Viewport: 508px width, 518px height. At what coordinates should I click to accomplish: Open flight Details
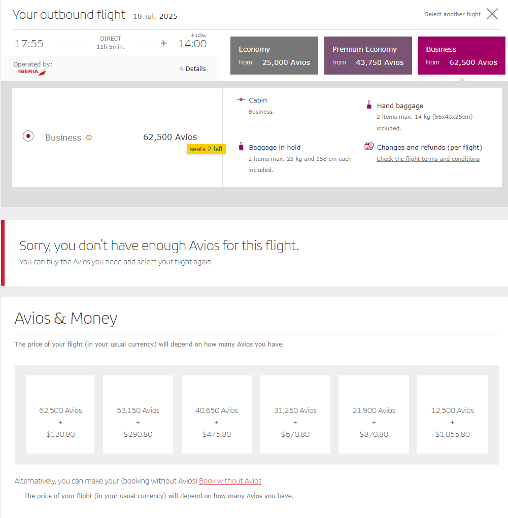pyautogui.click(x=195, y=69)
